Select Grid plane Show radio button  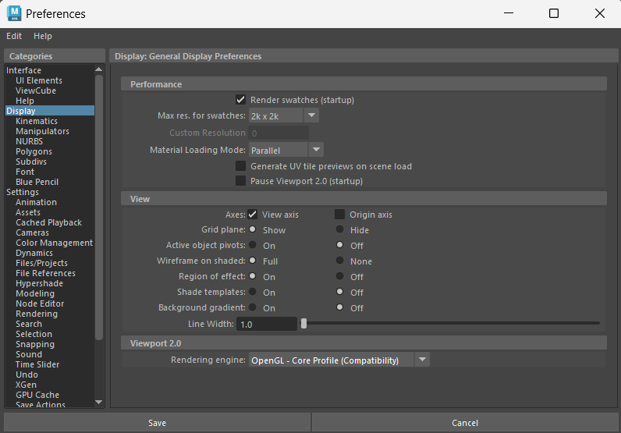coord(252,229)
